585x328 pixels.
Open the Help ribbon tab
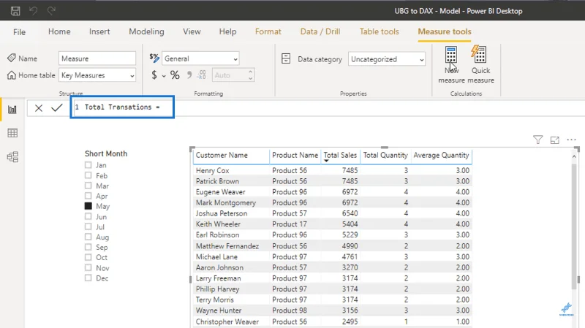tap(227, 31)
